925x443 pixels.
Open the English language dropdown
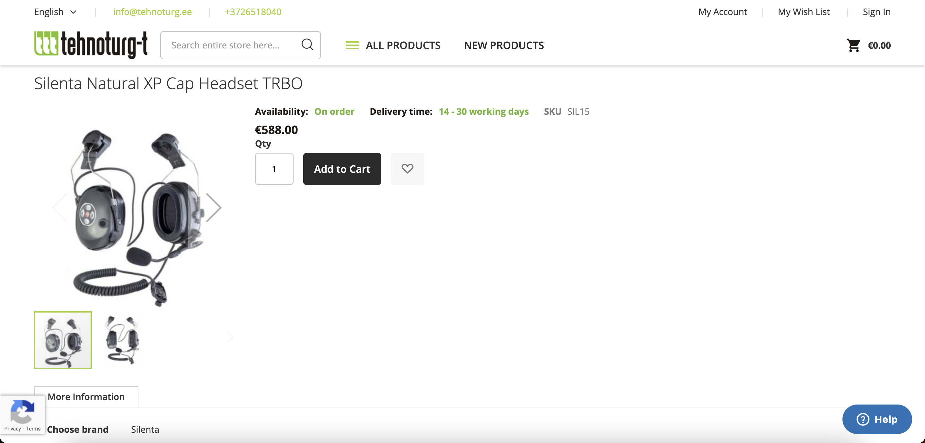pos(55,12)
